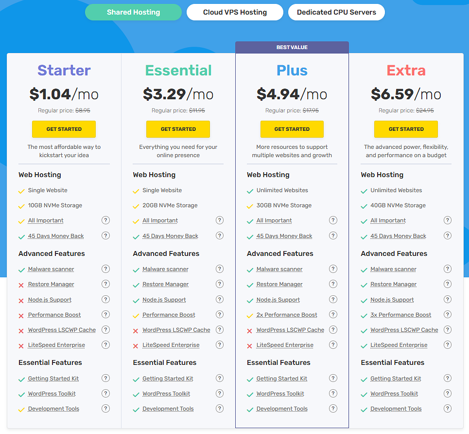
Task: Click question mark next to Starter's 45 Days Money Back
Action: [x=105, y=235]
